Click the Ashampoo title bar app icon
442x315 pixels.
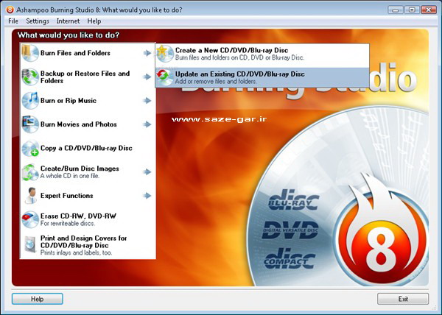click(10, 10)
